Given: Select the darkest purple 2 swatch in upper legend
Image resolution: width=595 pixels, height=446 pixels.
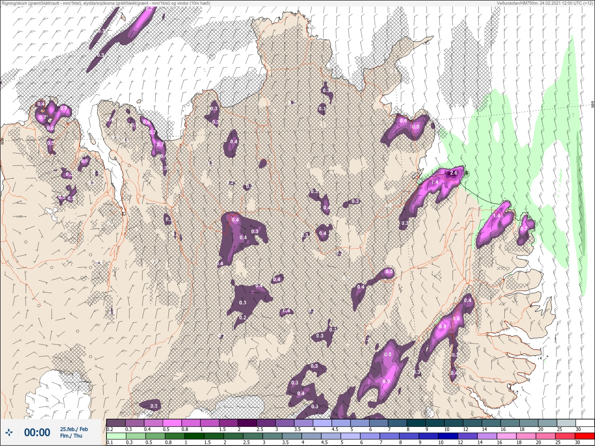Looking at the screenshot, I should pos(248,423).
